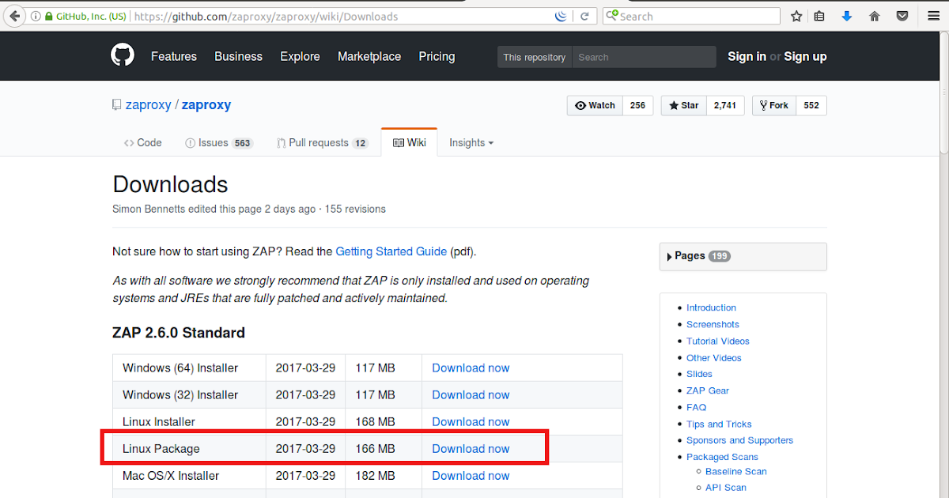Download now for Linux Installer

click(471, 421)
